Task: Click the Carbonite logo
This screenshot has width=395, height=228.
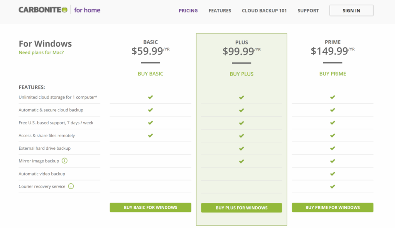Action: click(x=41, y=10)
